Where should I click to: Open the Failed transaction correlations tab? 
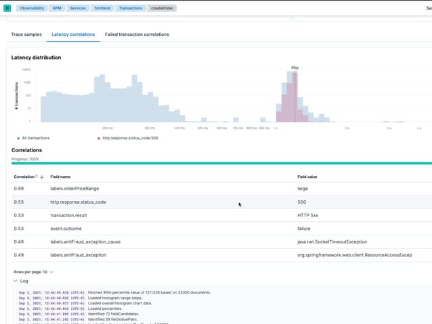(137, 34)
